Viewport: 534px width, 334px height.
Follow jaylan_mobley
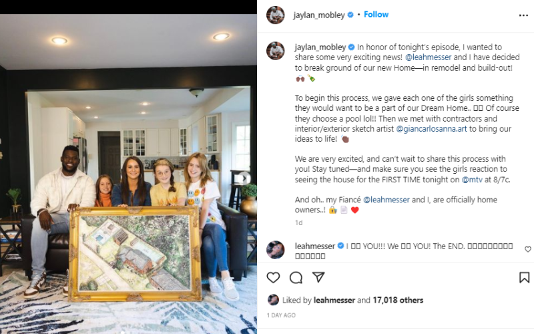pos(376,15)
